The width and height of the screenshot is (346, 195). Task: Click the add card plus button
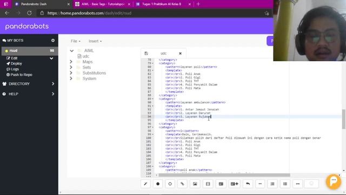point(234,184)
